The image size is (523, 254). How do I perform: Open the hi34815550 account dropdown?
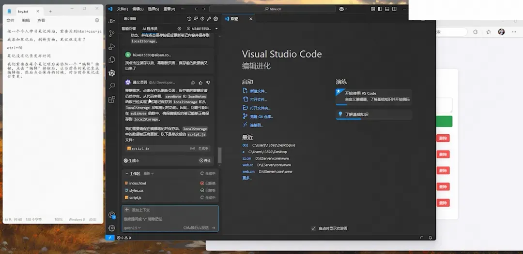[202, 28]
